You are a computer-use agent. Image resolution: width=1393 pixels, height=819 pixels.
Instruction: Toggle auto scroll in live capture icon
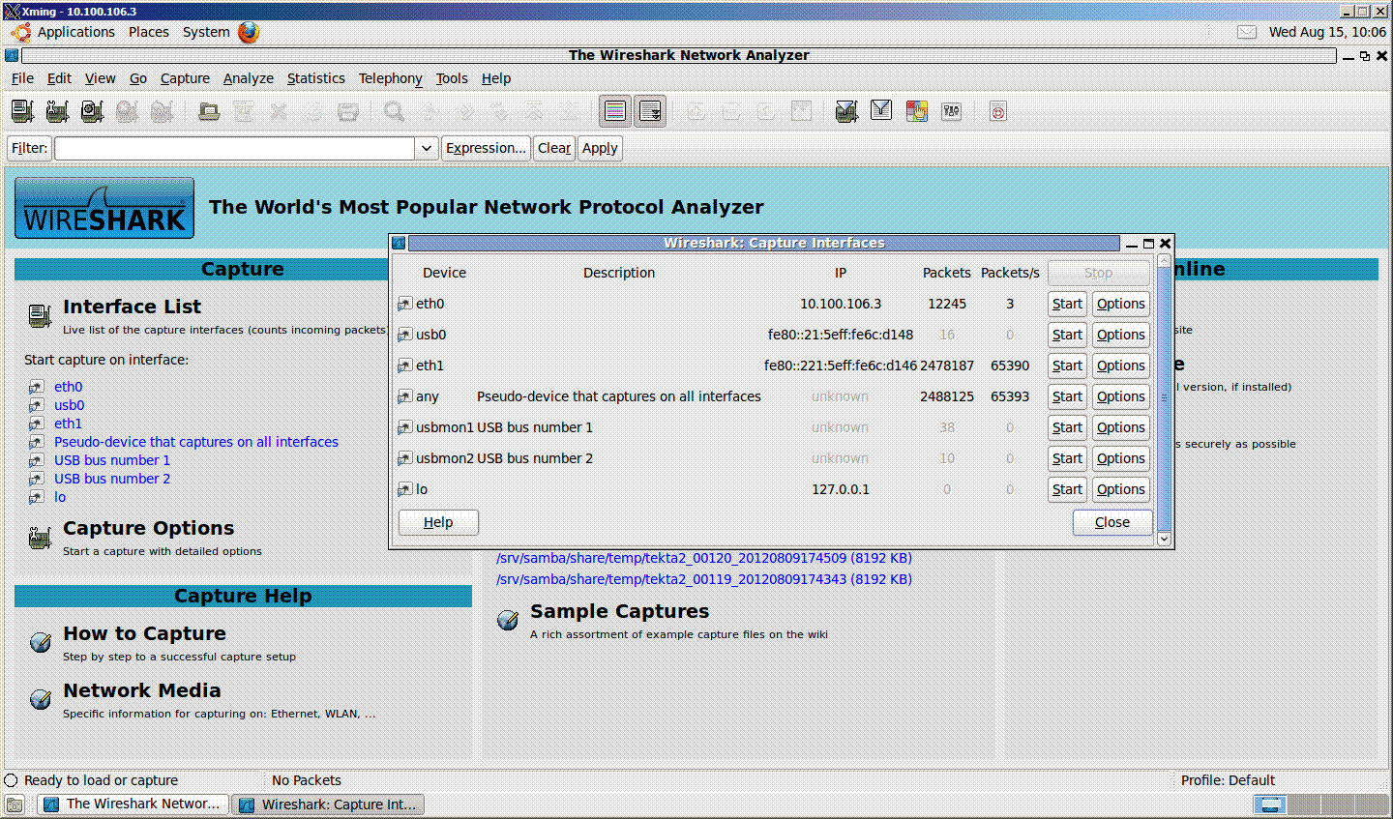point(650,111)
